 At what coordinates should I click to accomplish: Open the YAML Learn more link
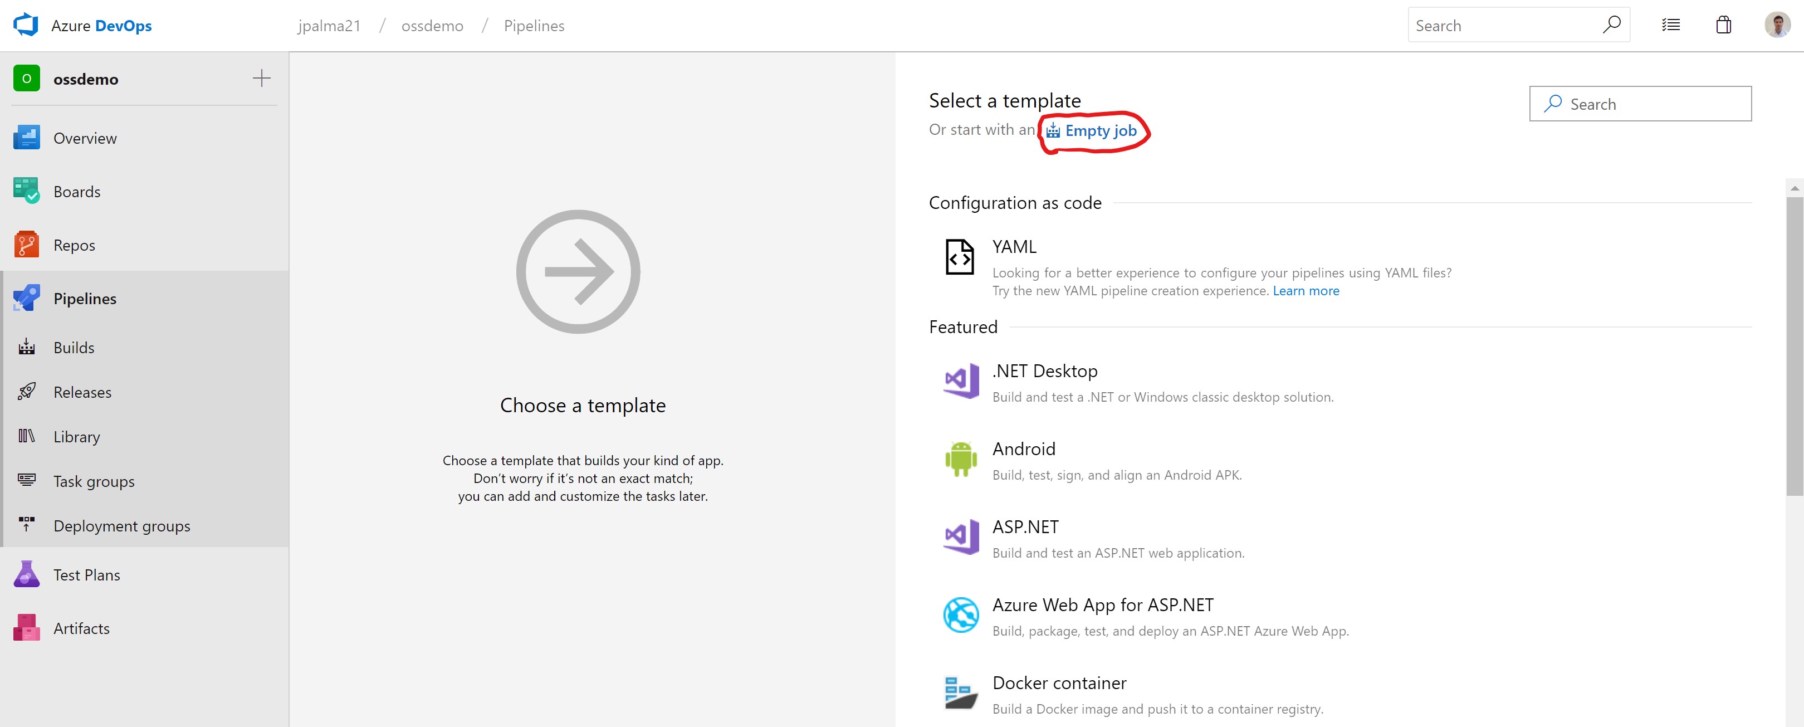1306,291
